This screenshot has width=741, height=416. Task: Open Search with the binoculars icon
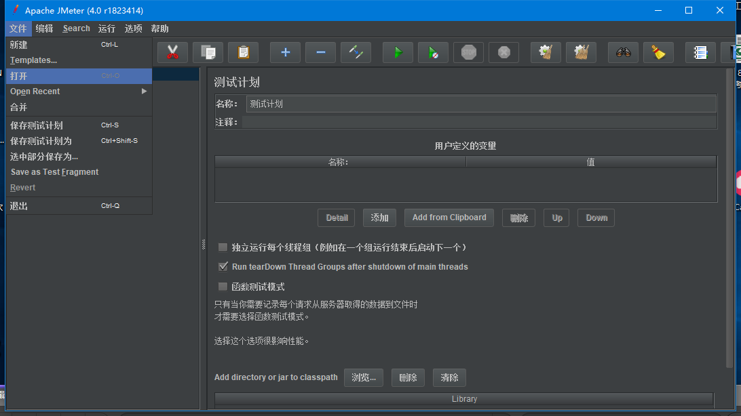coord(624,52)
